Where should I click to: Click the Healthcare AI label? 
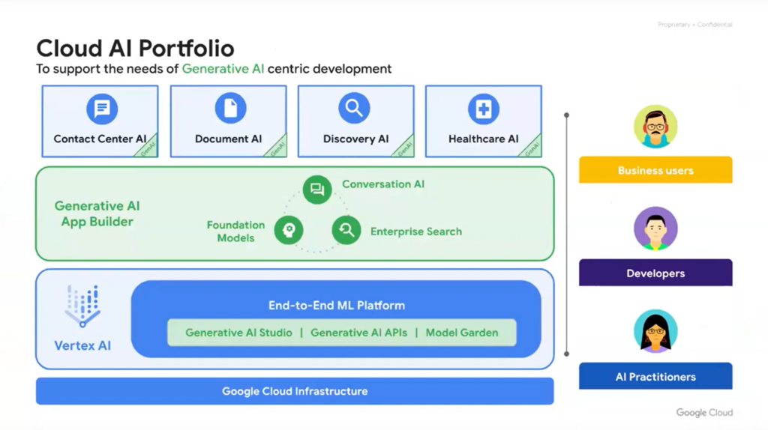[484, 139]
